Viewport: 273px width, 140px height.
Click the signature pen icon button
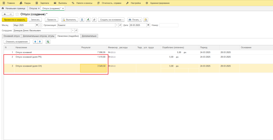coord(88,20)
